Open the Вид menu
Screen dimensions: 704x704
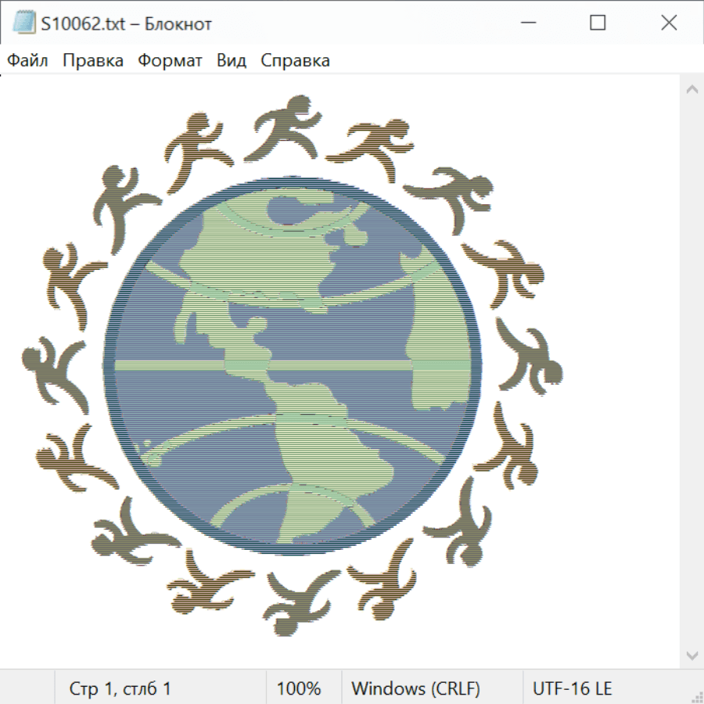(x=232, y=61)
